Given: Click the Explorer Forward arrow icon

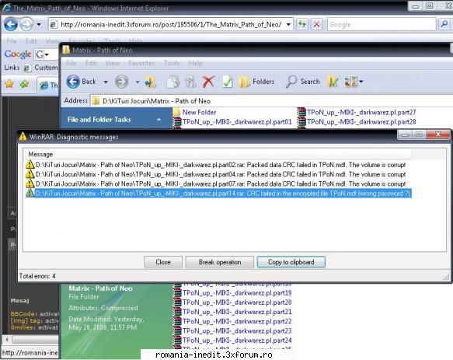Looking at the screenshot, I should (122, 82).
